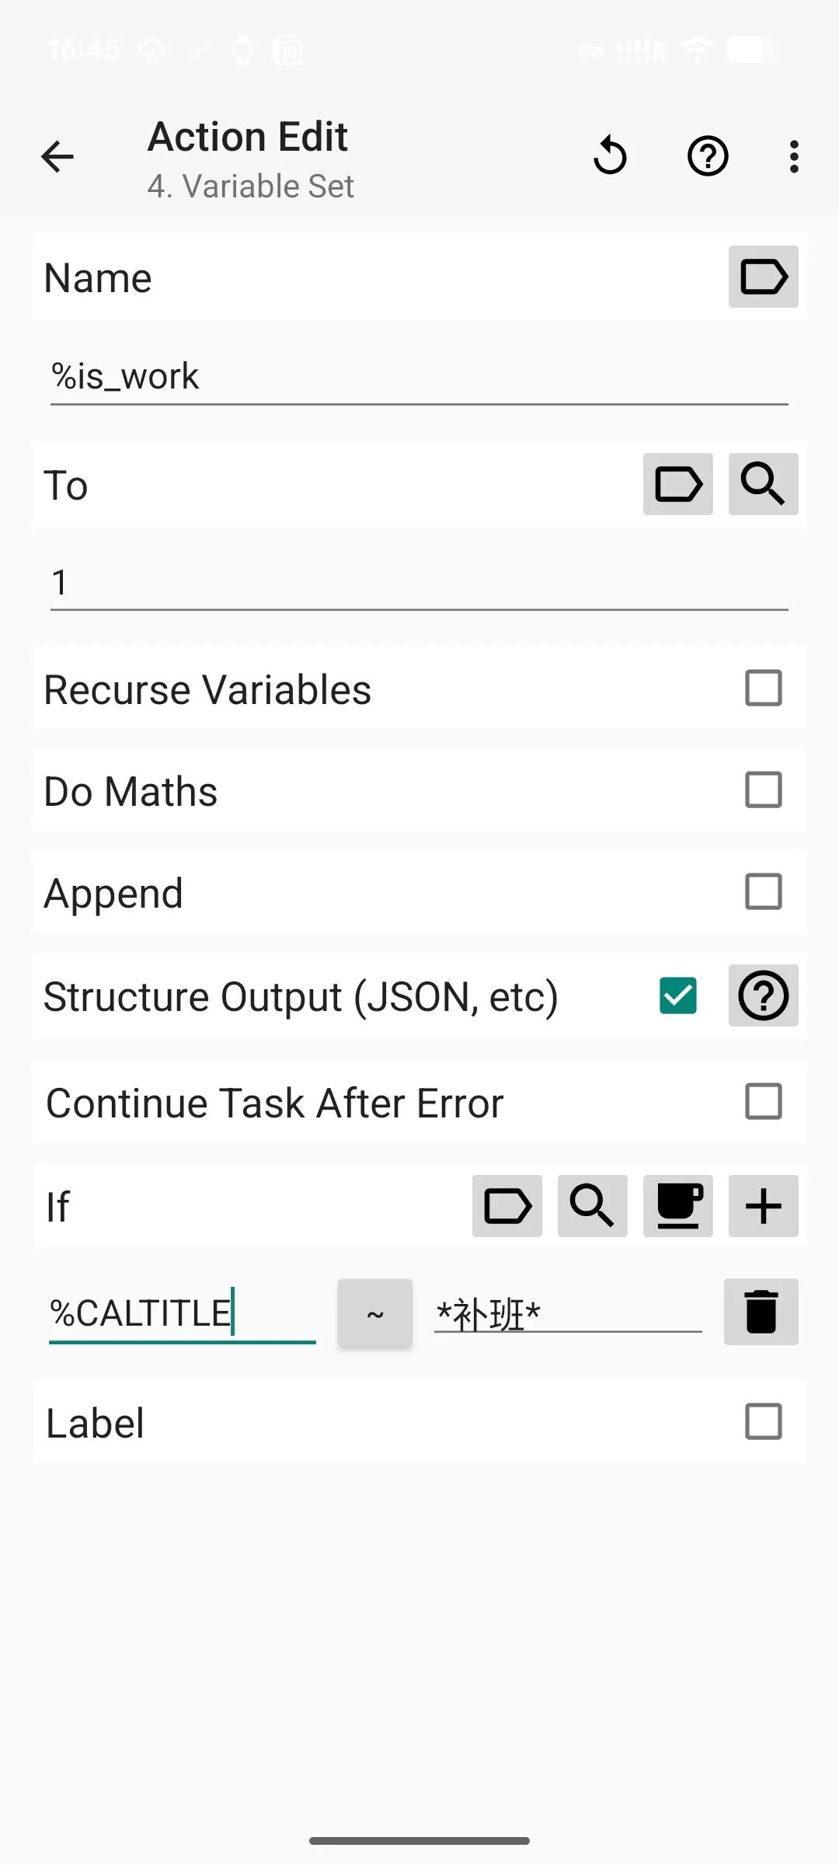
Task: Tap the variable tag icon beside Name
Action: click(763, 277)
